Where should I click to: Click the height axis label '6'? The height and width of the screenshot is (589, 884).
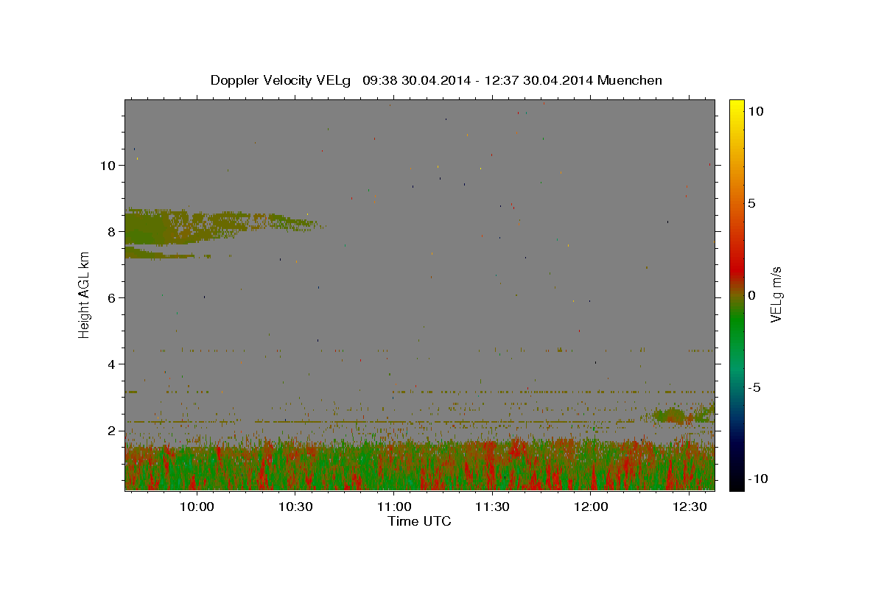tap(113, 298)
